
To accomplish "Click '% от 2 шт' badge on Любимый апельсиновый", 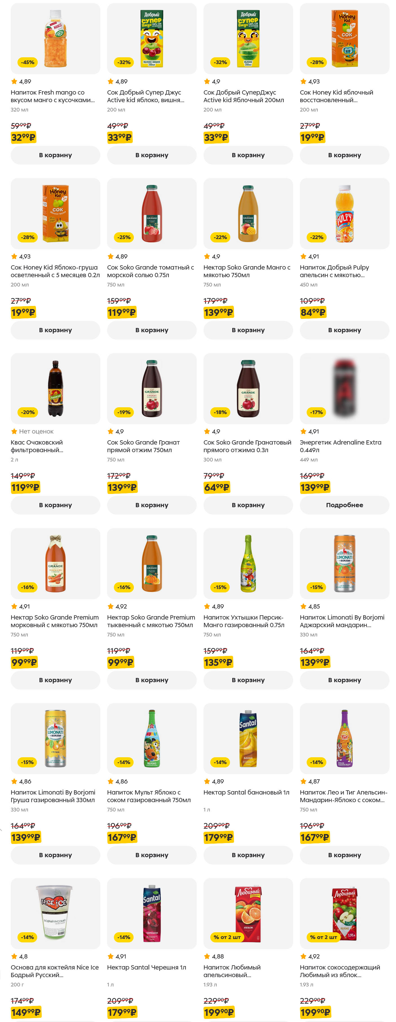I will [227, 937].
